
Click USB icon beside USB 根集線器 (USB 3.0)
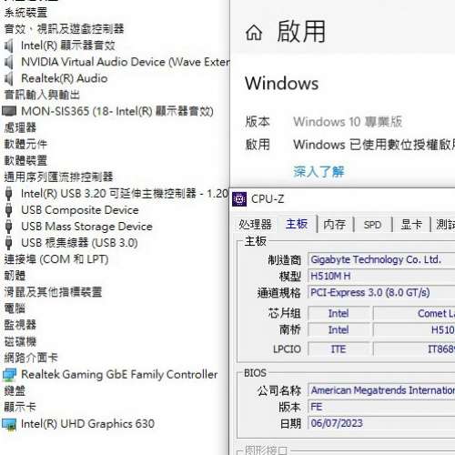[x=9, y=243]
